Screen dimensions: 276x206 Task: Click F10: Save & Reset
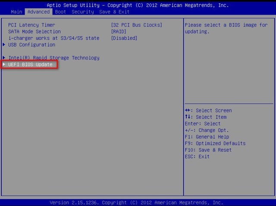208,150
